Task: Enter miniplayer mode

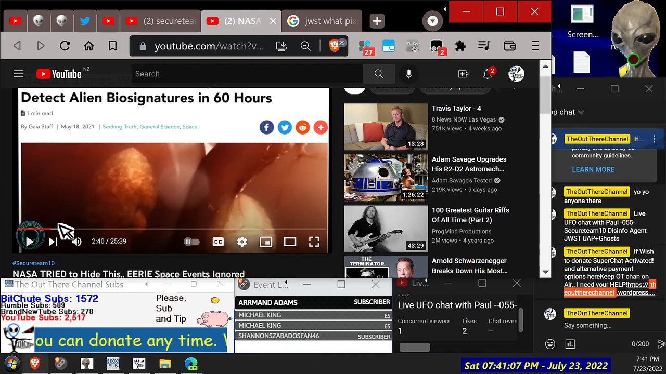Action: tap(266, 242)
